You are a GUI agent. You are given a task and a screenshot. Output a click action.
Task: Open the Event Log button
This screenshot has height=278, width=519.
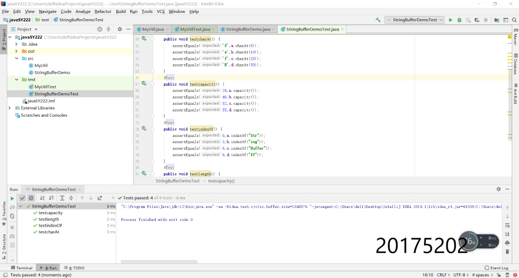[496, 268]
